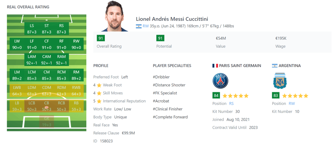Click the GK 19+3 position tile
This screenshot has height=144, width=334.
pyautogui.click(x=47, y=121)
